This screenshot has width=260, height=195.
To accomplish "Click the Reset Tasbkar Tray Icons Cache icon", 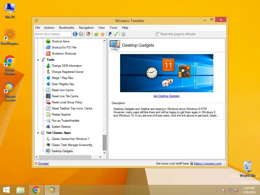I will [48, 108].
